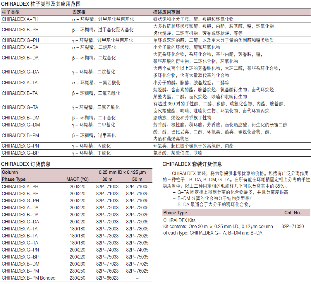Select catalog number 82P–71005
The width and height of the screenshot is (311, 284).
pos(137,187)
